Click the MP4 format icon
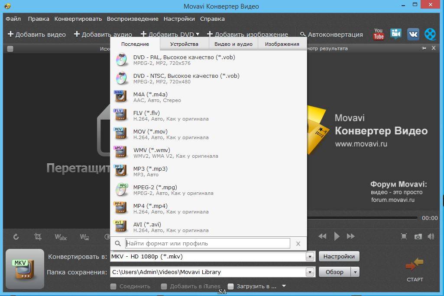This screenshot has height=296, width=444. 120,207
